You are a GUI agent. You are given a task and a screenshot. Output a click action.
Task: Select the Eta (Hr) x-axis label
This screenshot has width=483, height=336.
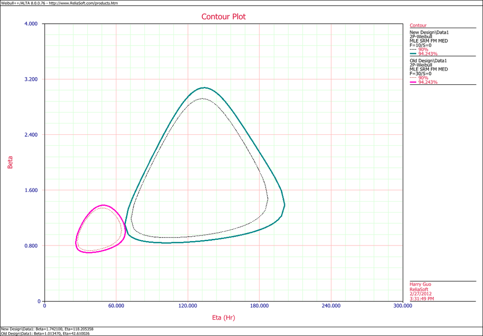223,317
